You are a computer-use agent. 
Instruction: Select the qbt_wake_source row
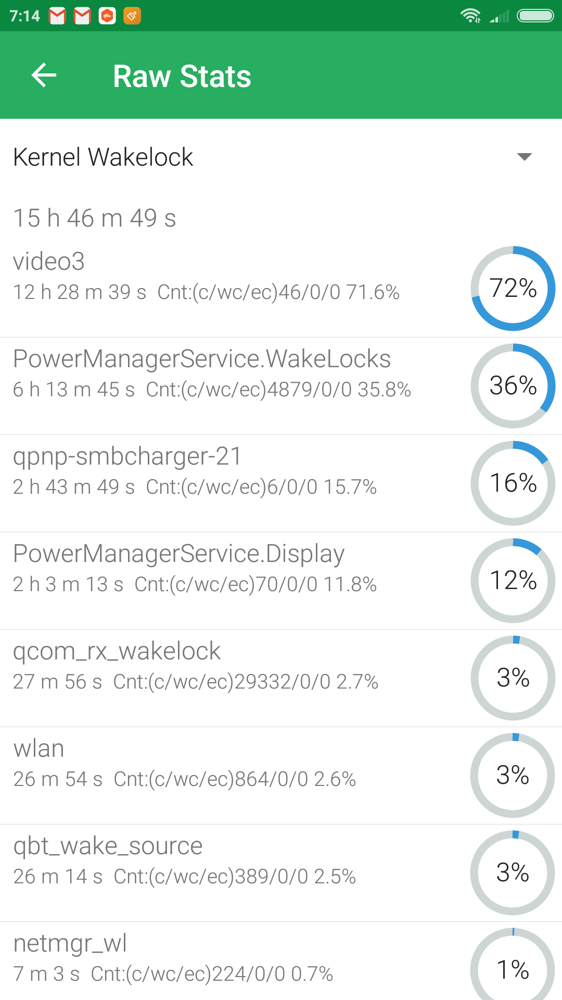pyautogui.click(x=281, y=873)
